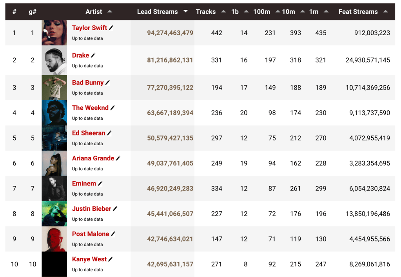The image size is (401, 277).
Task: Open the Kanye West artist link
Action: [x=89, y=259]
